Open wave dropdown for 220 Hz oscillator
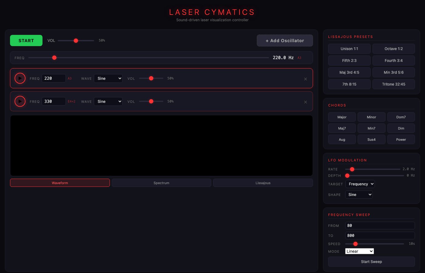The image size is (425, 273). pos(108,78)
